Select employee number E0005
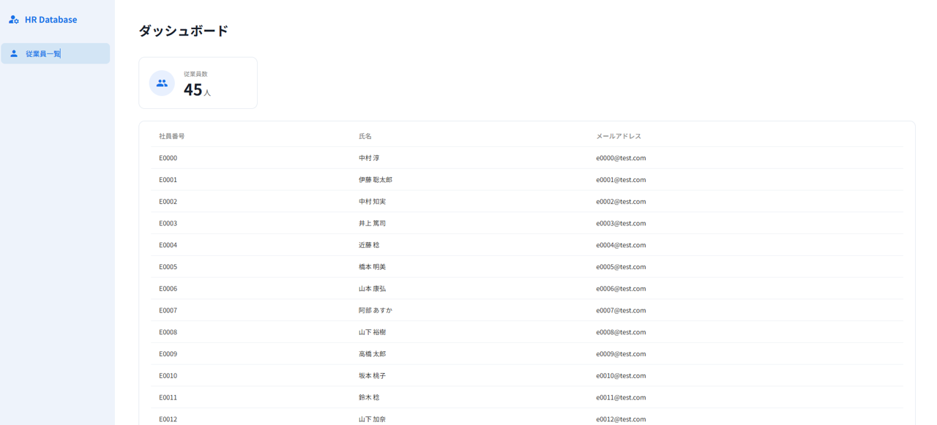Image resolution: width=937 pixels, height=425 pixels. [168, 267]
